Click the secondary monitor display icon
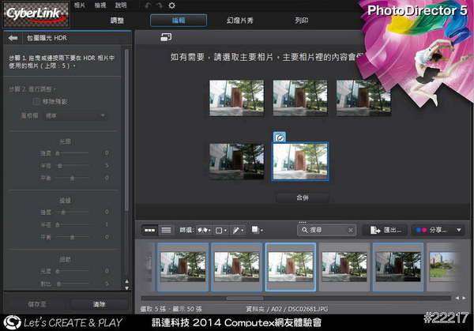 (166, 37)
